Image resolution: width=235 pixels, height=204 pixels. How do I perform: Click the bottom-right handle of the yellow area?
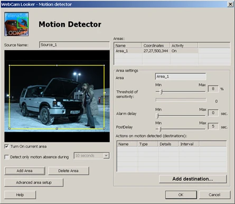(x=104, y=129)
